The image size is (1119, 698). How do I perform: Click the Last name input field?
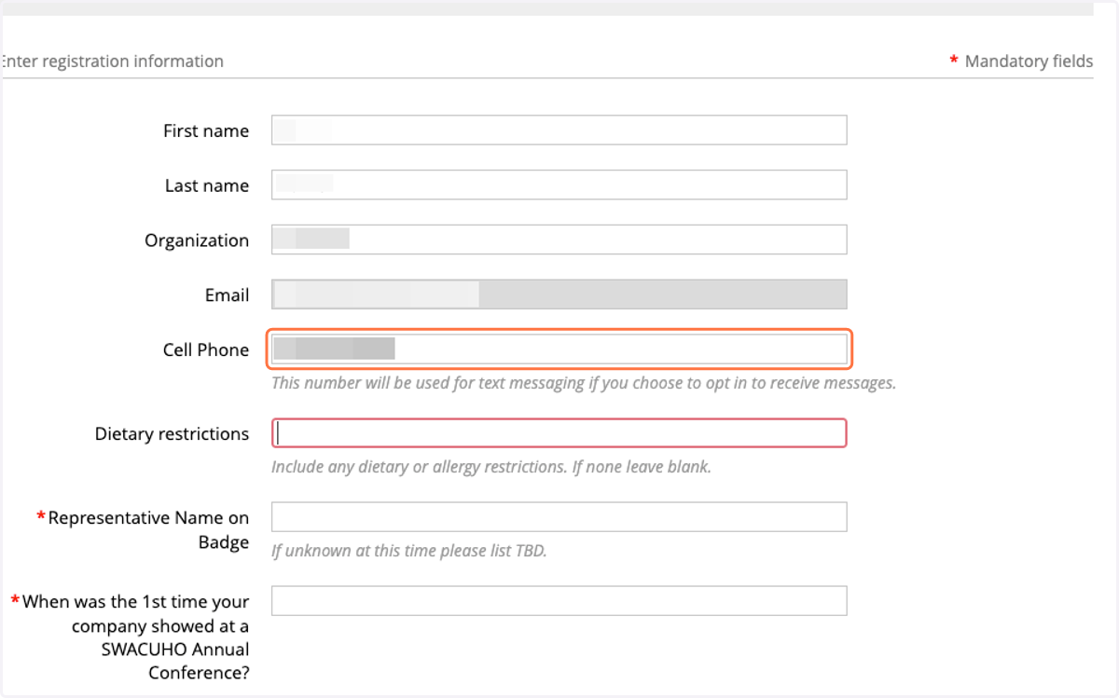tap(559, 185)
